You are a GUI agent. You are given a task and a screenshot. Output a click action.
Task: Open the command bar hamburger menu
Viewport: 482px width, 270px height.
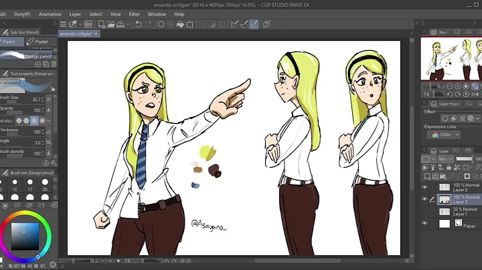[63, 24]
